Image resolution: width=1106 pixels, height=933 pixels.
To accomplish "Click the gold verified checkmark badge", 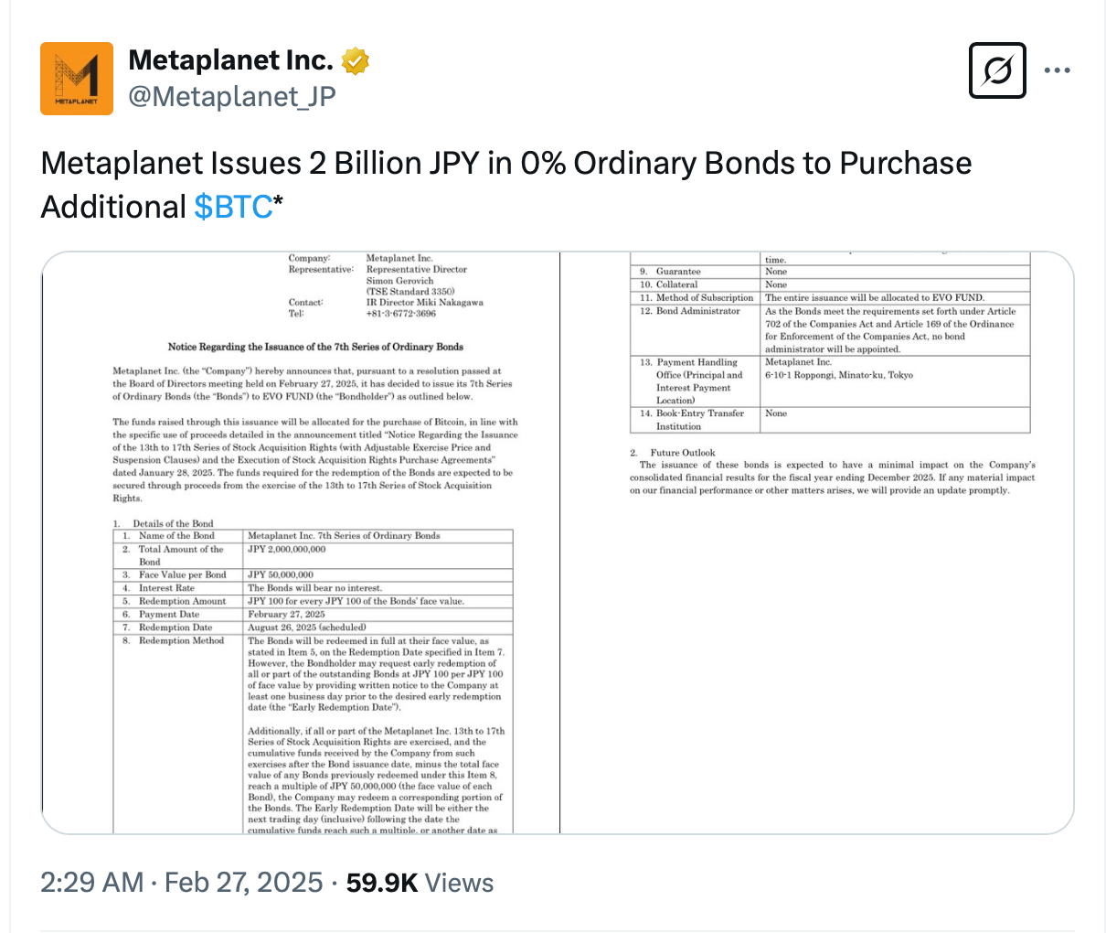I will pos(355,59).
